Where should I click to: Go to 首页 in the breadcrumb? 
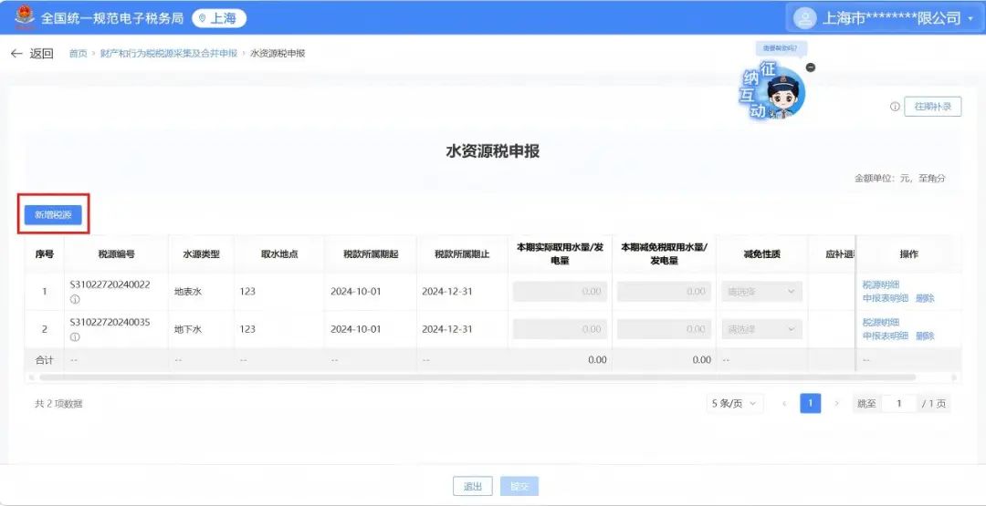pyautogui.click(x=79, y=54)
